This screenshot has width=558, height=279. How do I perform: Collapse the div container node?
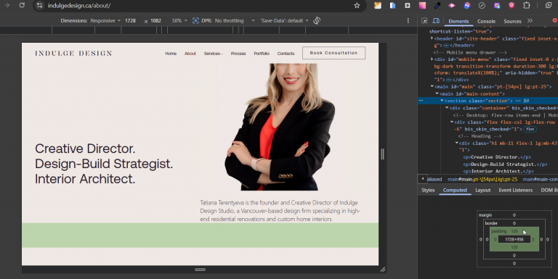[x=447, y=108]
